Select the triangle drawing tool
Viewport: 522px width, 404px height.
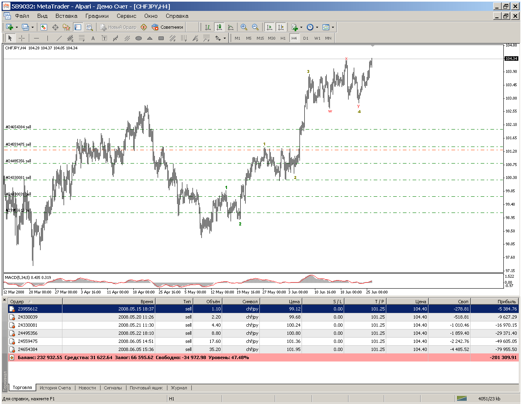[x=150, y=38]
